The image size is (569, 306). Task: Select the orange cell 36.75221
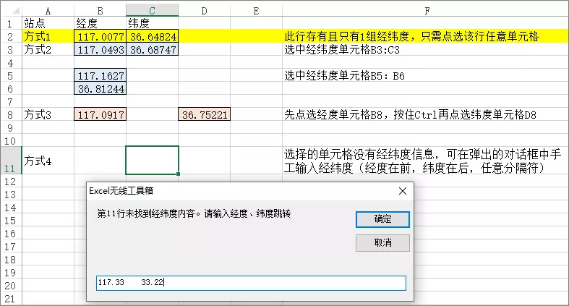pyautogui.click(x=204, y=114)
